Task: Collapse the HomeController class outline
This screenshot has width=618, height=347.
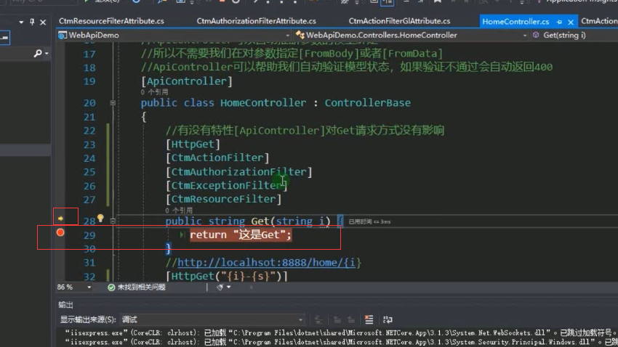Action: [x=113, y=103]
